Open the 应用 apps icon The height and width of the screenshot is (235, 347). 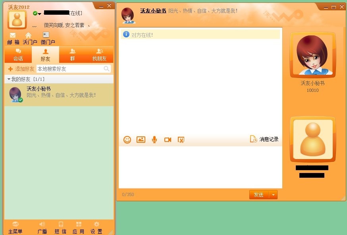coord(79,228)
